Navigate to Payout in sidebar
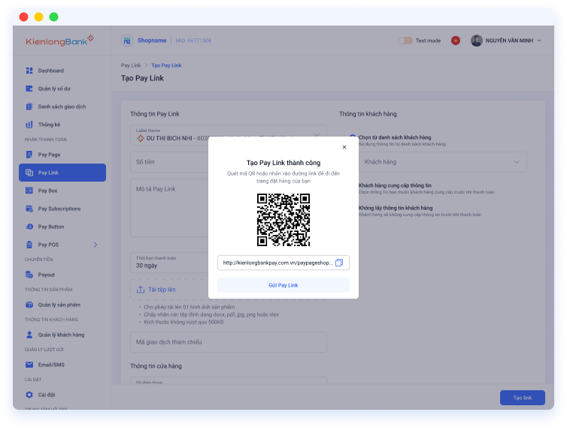This screenshot has width=567, height=430. coord(62,275)
